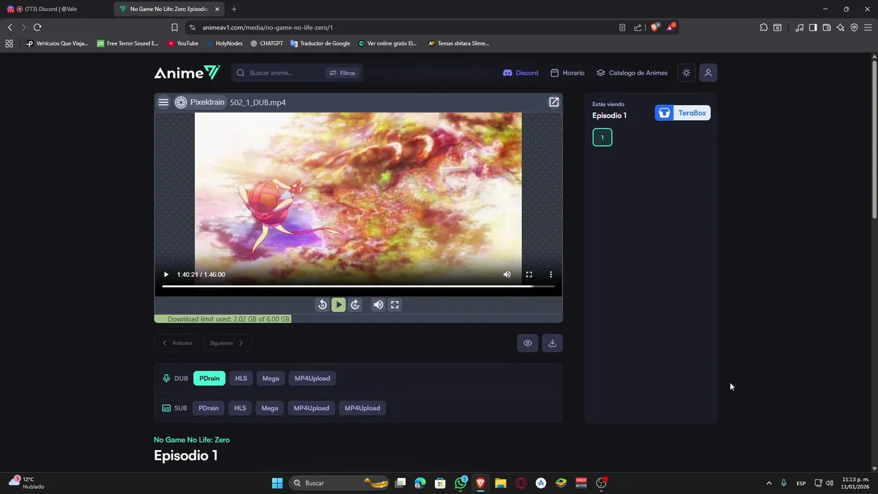The width and height of the screenshot is (878, 494).
Task: Enter native video fullscreen
Action: click(x=529, y=274)
